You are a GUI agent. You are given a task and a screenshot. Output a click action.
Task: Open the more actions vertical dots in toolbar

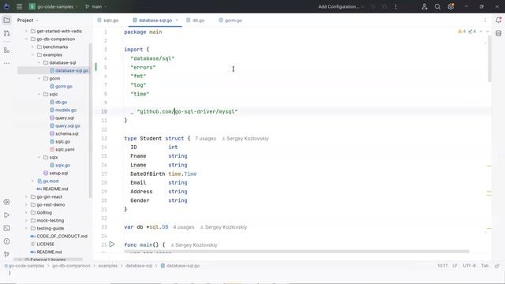[x=395, y=6]
